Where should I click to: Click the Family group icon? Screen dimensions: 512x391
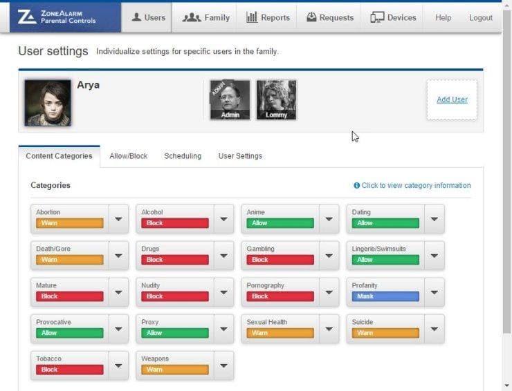tap(192, 17)
